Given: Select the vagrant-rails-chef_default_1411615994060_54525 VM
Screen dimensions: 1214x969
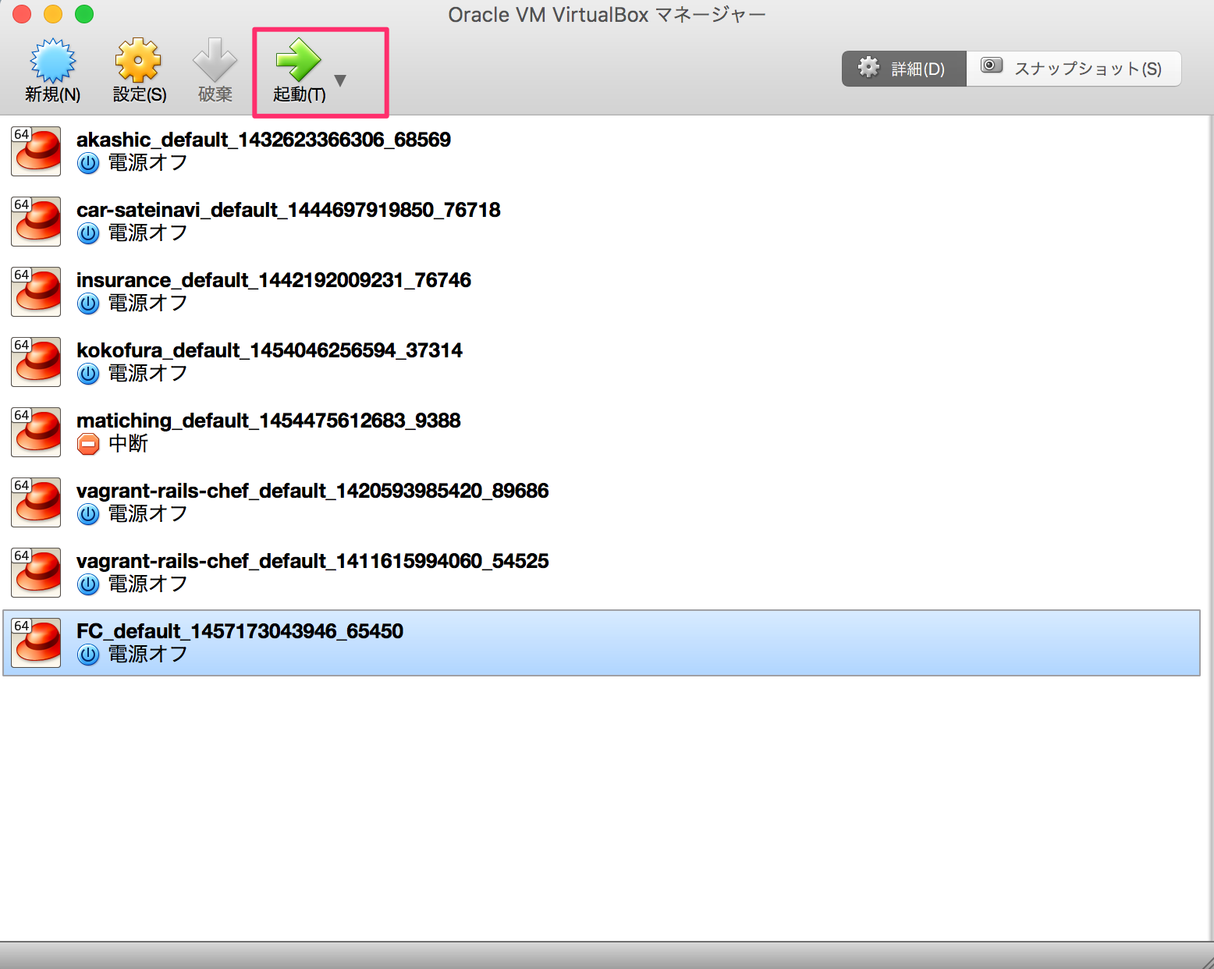Looking at the screenshot, I should point(312,571).
